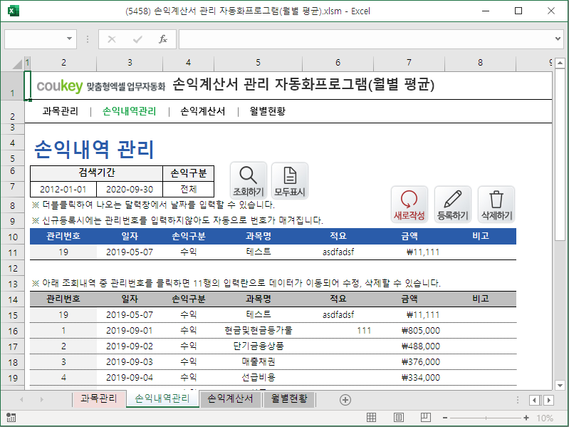Zoom out with the minus button

(445, 418)
